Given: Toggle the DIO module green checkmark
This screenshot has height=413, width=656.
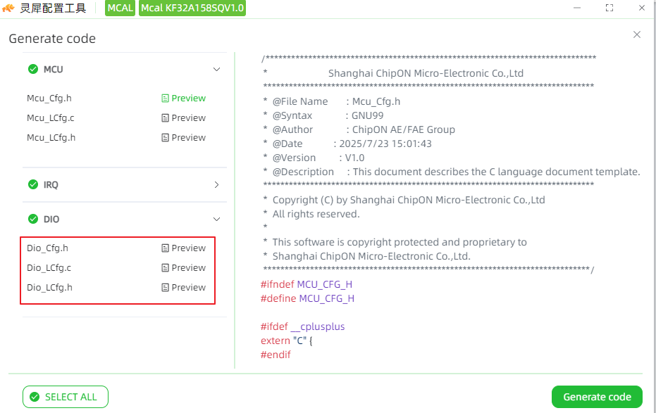Looking at the screenshot, I should coord(33,219).
